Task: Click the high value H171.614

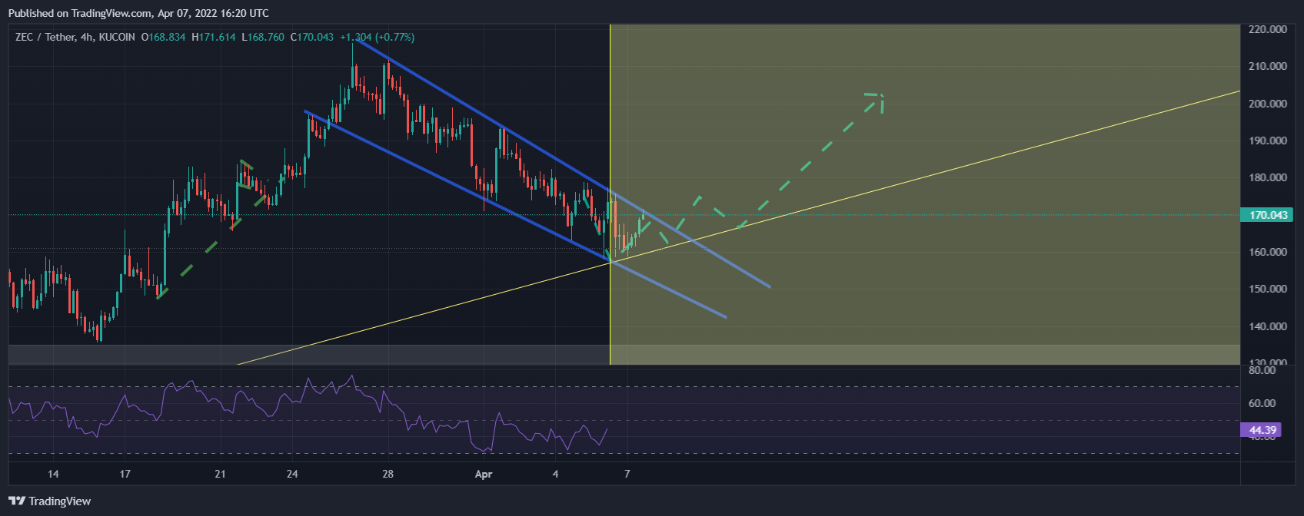Action: 214,37
